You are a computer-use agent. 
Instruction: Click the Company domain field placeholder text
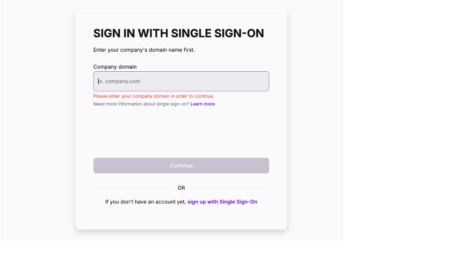tap(119, 81)
